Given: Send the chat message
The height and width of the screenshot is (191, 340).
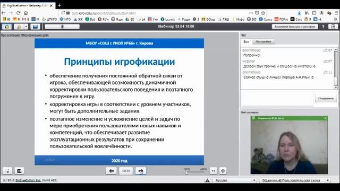Looking at the screenshot, I should click(x=326, y=99).
